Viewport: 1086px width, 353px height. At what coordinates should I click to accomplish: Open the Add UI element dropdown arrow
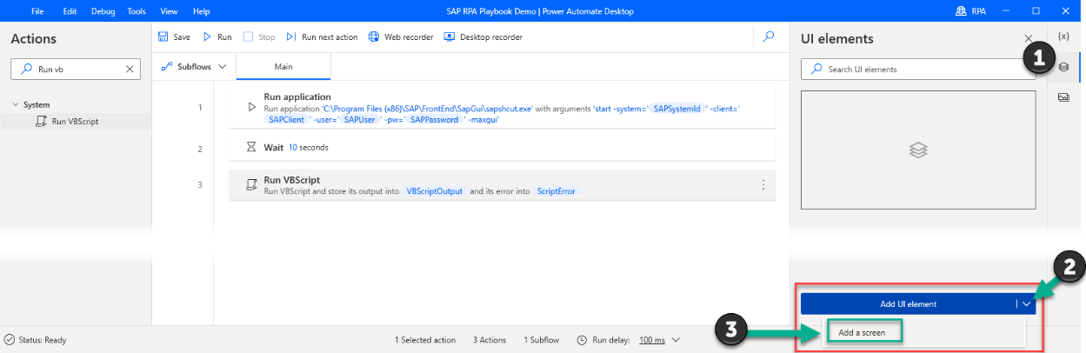[1027, 304]
